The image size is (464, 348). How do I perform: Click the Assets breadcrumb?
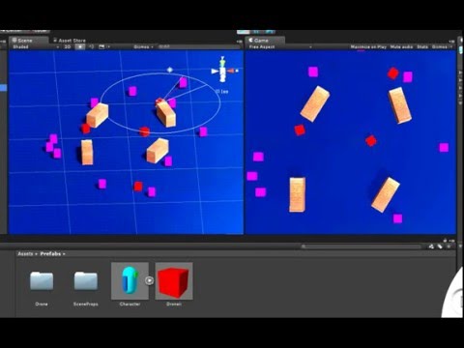point(25,254)
